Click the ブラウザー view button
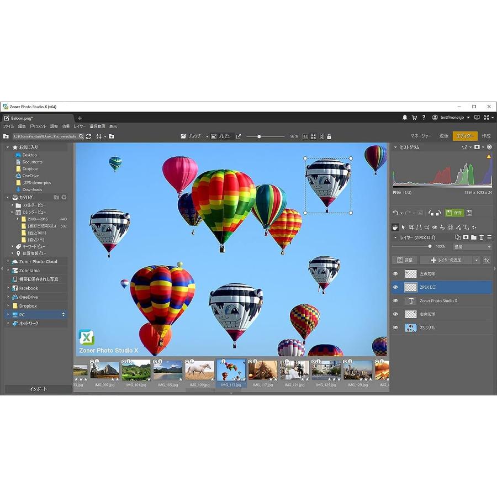 click(192, 136)
